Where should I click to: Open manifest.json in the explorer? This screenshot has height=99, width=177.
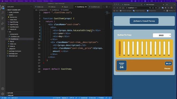[x=14, y=27]
